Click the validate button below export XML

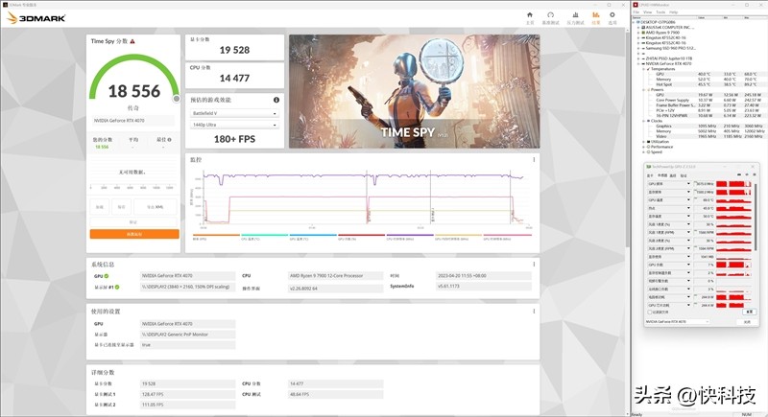(133, 222)
